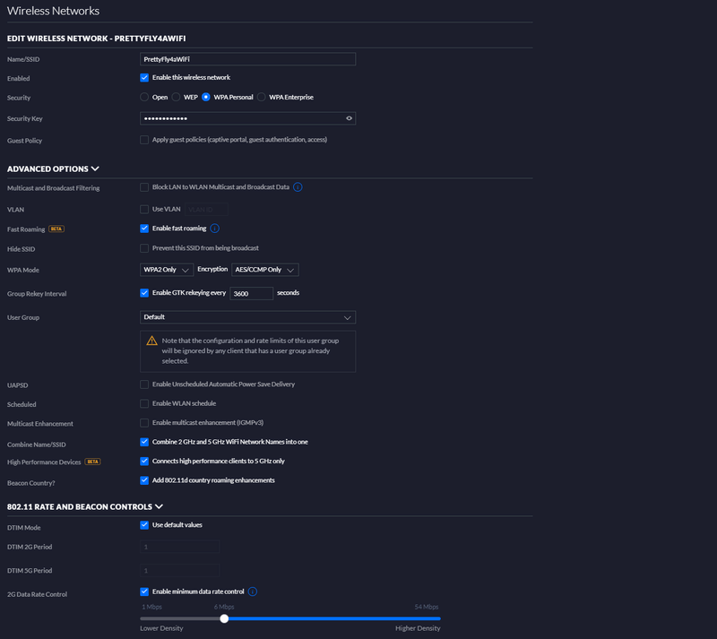The height and width of the screenshot is (639, 717).
Task: Click the DTIM 5G Period field
Action: coord(180,570)
